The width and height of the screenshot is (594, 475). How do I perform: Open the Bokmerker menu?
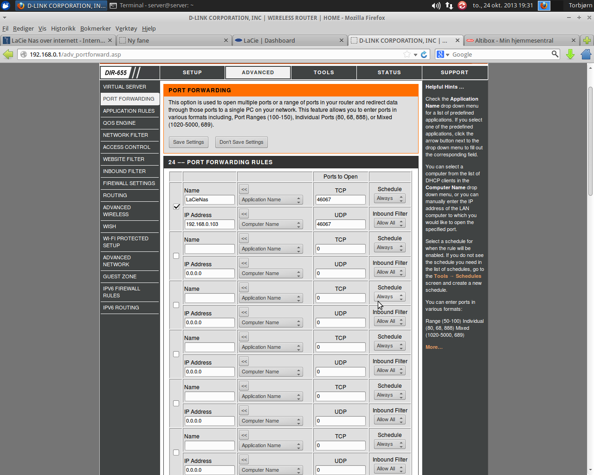[96, 28]
